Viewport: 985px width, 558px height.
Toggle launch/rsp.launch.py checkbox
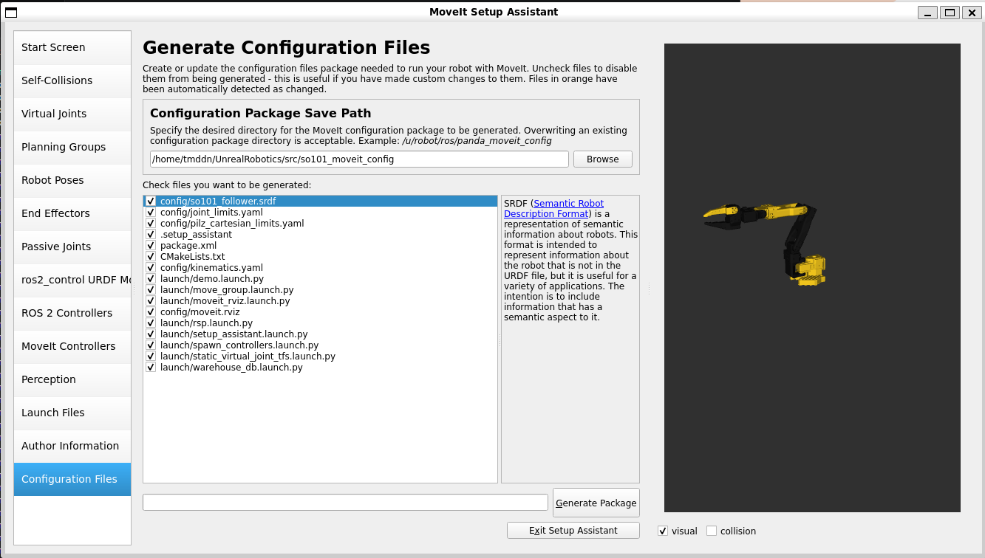click(x=151, y=323)
